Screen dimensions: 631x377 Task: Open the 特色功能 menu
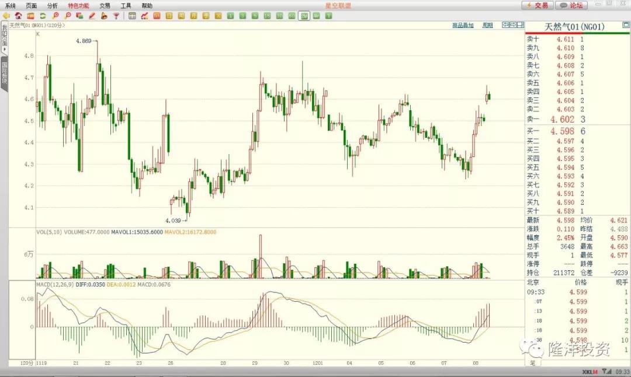78,6
